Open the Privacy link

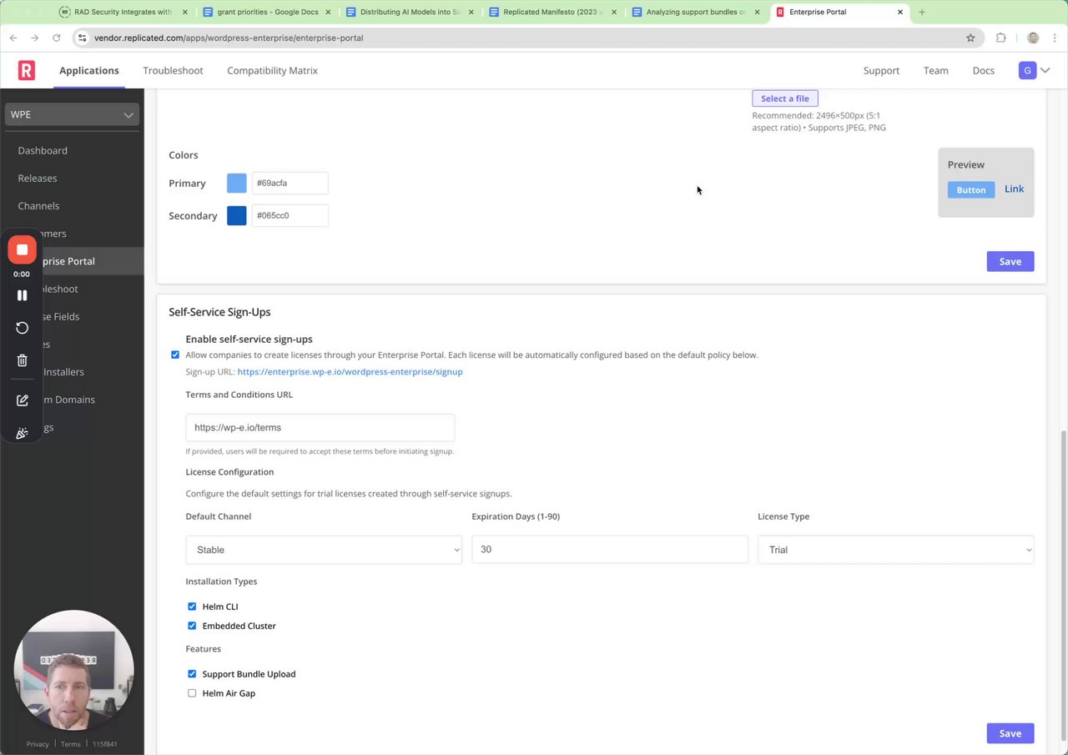point(38,744)
